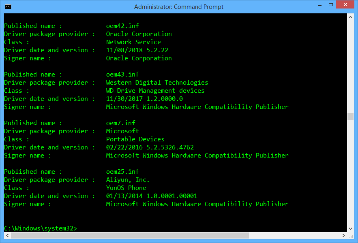Click the version text 02/22/2016 5.2.5326.4762
This screenshot has width=358, height=243.
point(150,147)
